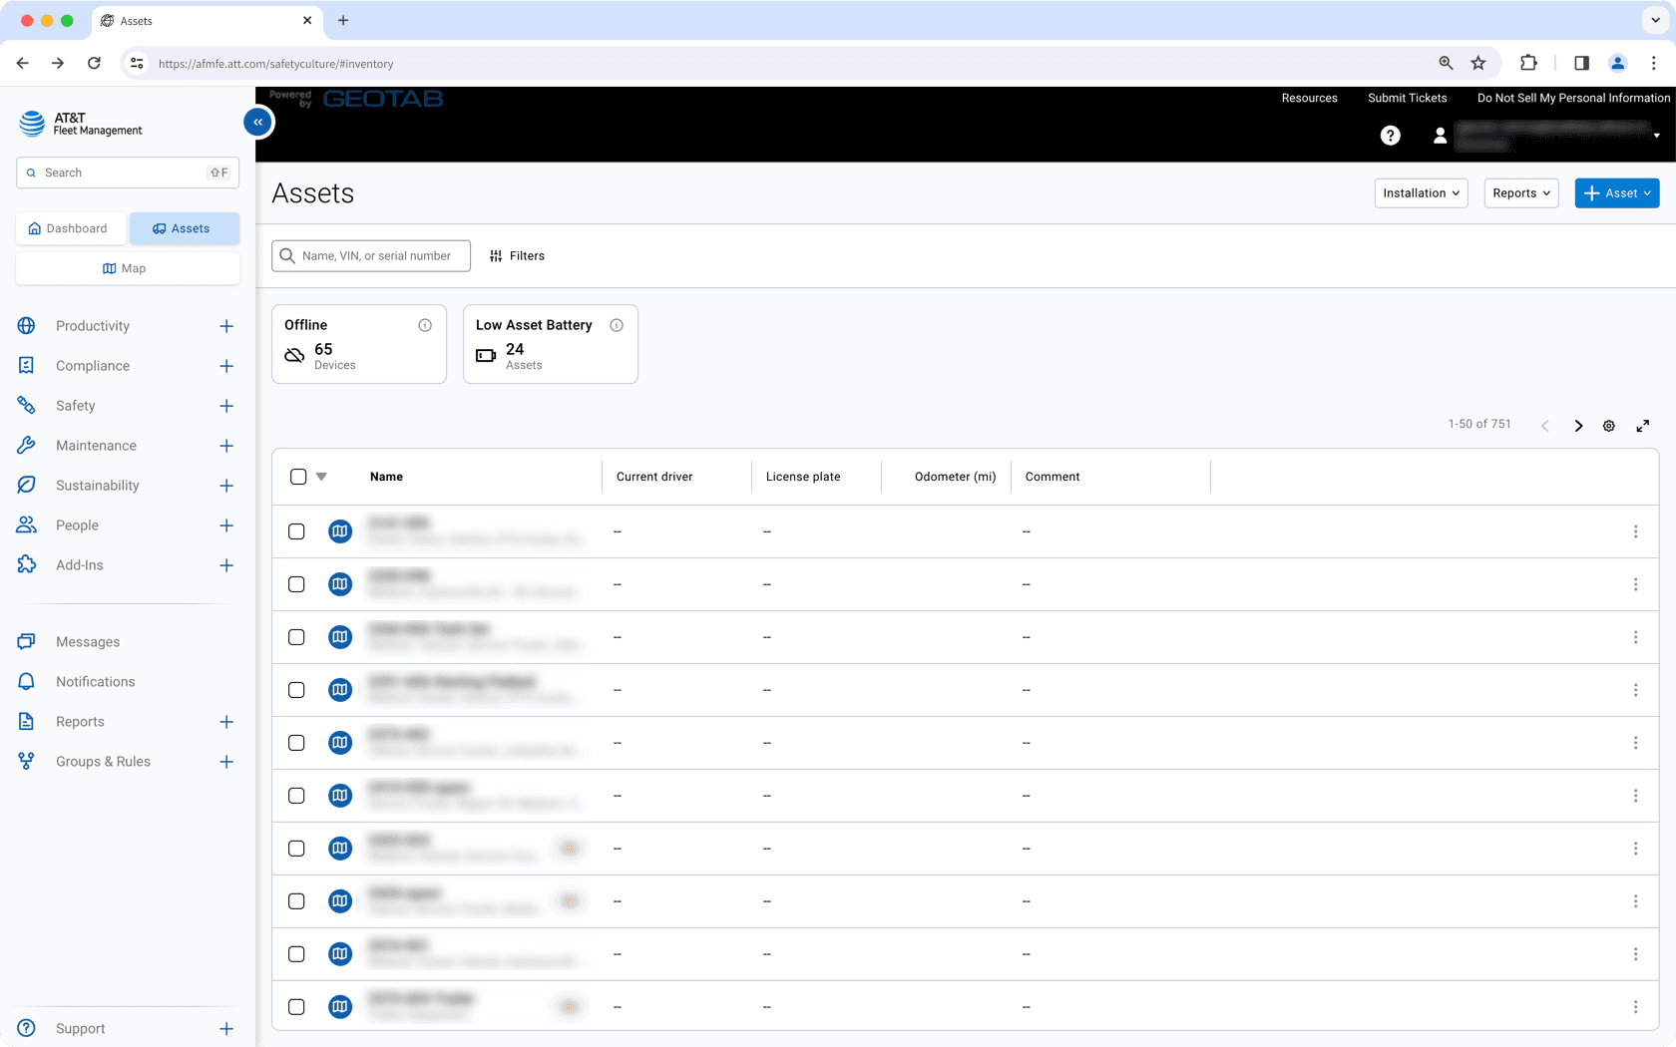
Task: Collapse the left sidebar with the chevron button
Action: tap(257, 122)
